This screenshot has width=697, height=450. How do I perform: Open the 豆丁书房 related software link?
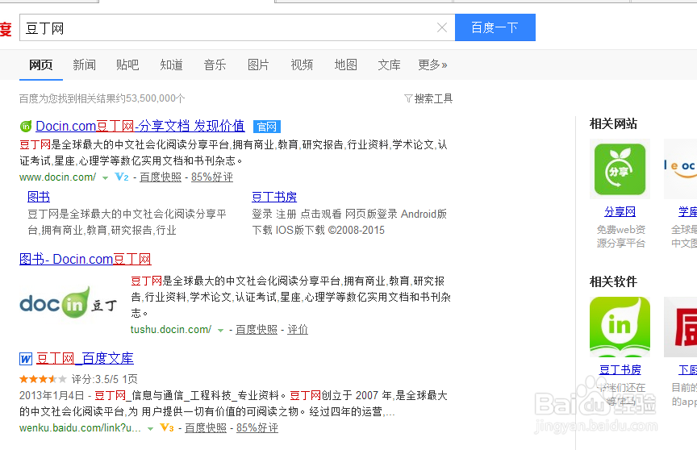620,369
